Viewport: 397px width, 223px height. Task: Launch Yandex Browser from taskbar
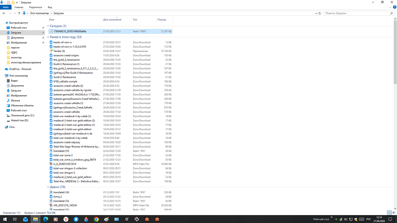click(x=66, y=219)
